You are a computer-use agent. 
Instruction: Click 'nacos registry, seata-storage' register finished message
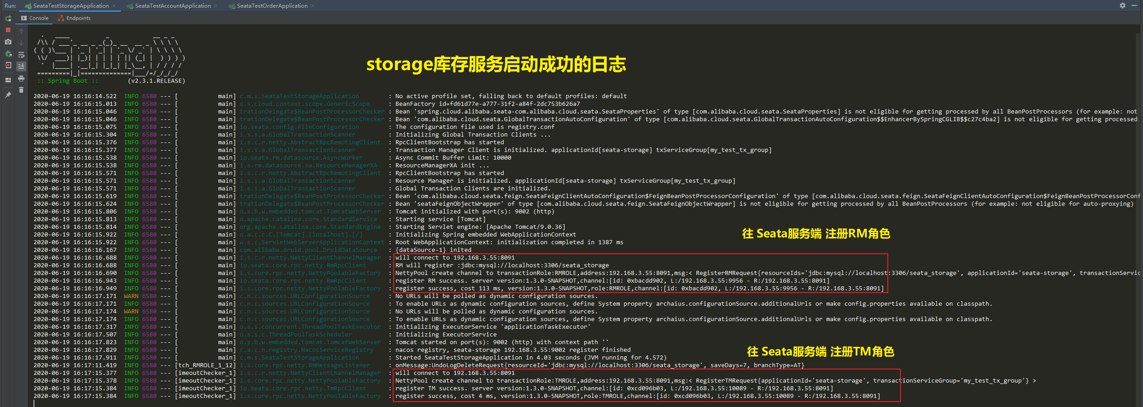pyautogui.click(x=513, y=350)
